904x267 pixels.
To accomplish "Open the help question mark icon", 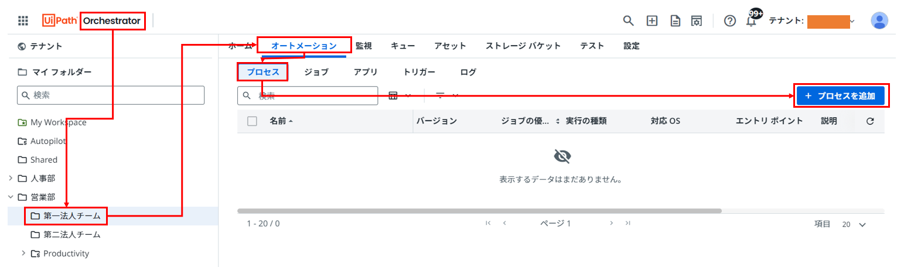I will [x=729, y=21].
